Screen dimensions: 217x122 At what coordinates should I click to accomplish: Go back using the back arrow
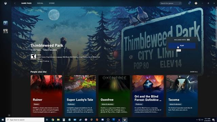(x=15, y=3)
